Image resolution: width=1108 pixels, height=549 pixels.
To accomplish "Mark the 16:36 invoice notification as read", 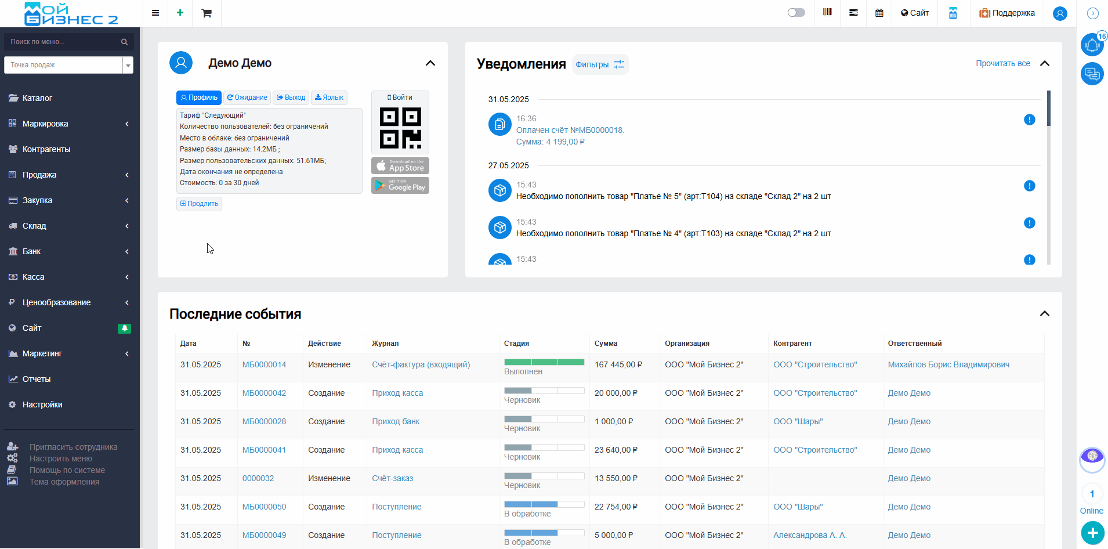I will pos(1029,120).
